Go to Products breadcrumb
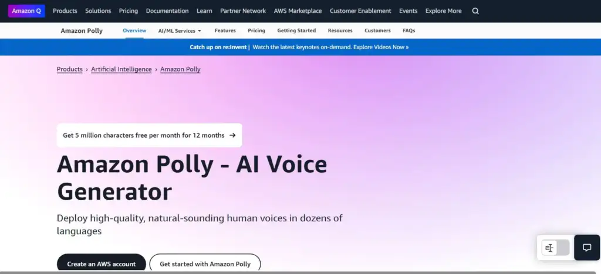The height and width of the screenshot is (274, 601). point(69,69)
